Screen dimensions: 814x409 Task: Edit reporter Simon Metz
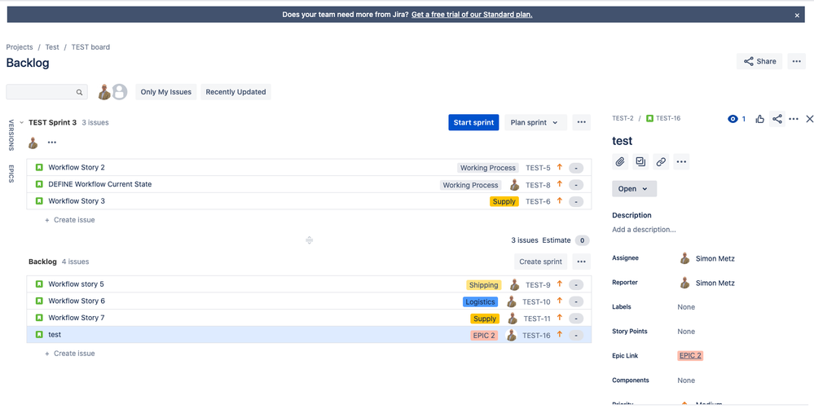[x=707, y=283]
